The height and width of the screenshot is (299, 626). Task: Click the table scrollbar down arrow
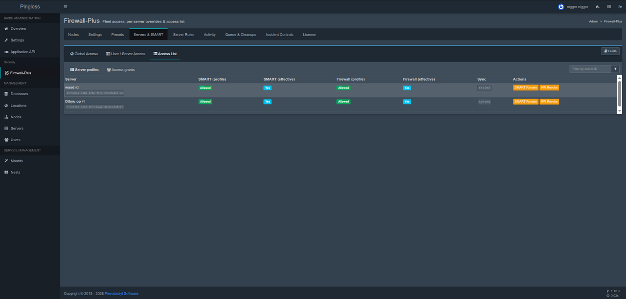[620, 111]
